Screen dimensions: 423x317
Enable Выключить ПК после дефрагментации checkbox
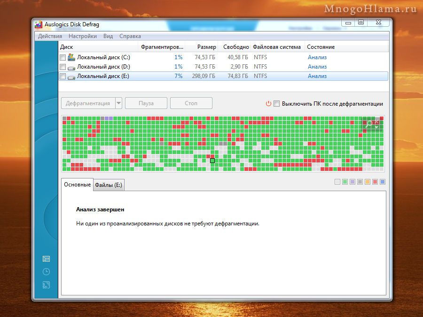coord(277,104)
